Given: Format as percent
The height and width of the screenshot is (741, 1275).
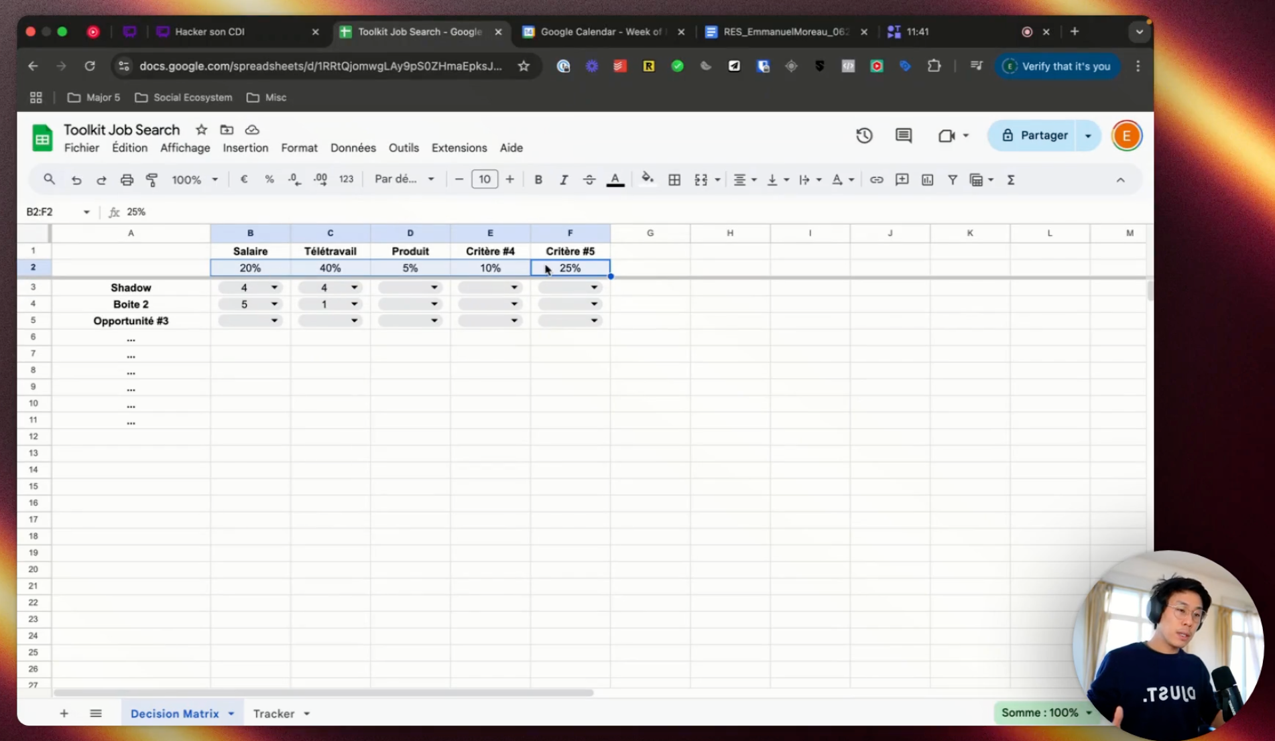Looking at the screenshot, I should click(269, 180).
